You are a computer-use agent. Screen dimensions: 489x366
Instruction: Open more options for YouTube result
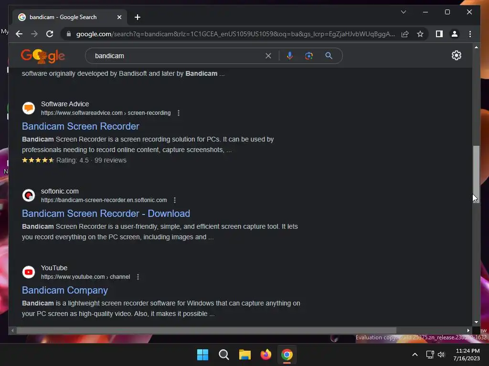coord(138,277)
